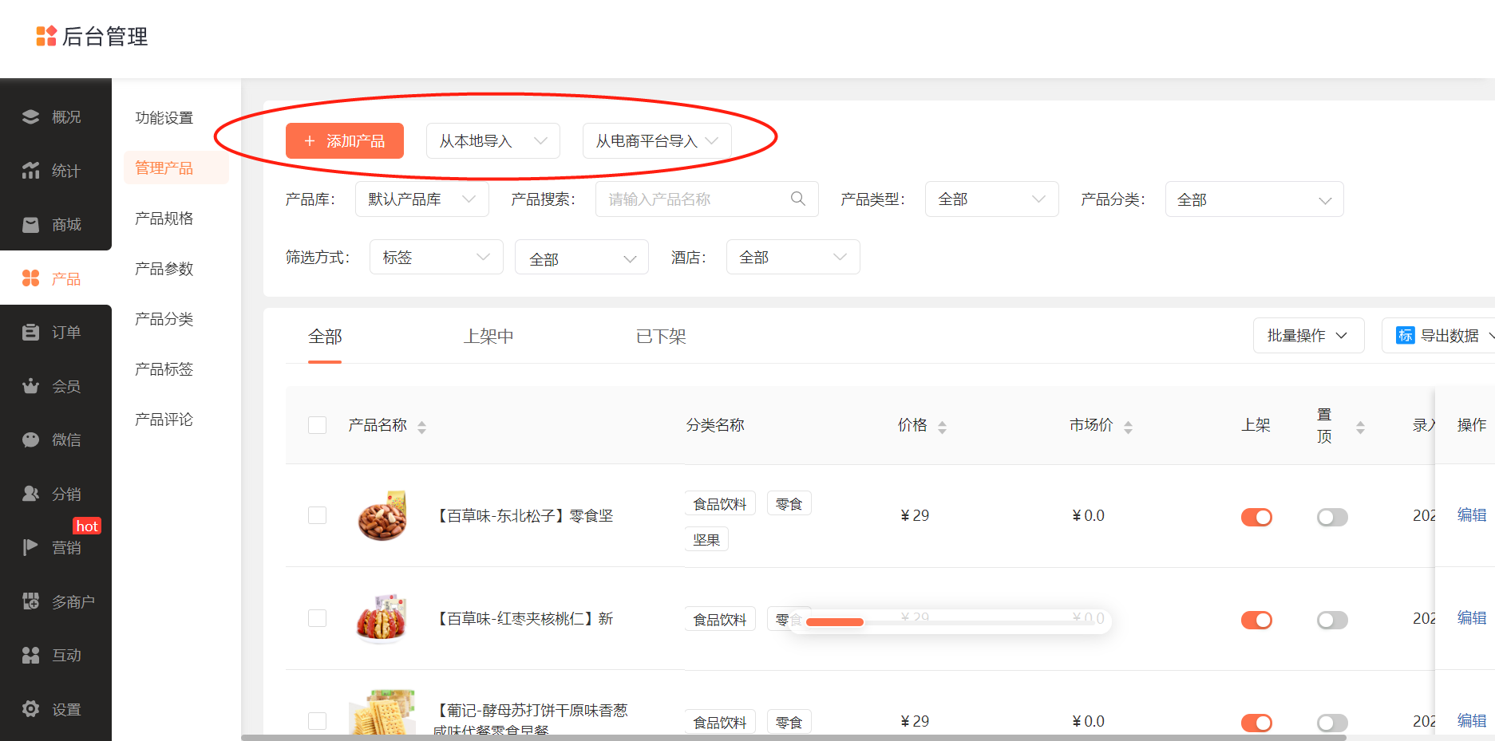Click the 微信 chat bubble icon
Screen dimensions: 1495x741
click(x=55, y=439)
